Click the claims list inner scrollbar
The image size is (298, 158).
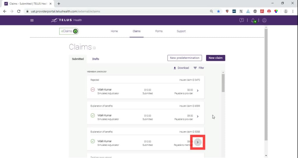click(x=223, y=83)
